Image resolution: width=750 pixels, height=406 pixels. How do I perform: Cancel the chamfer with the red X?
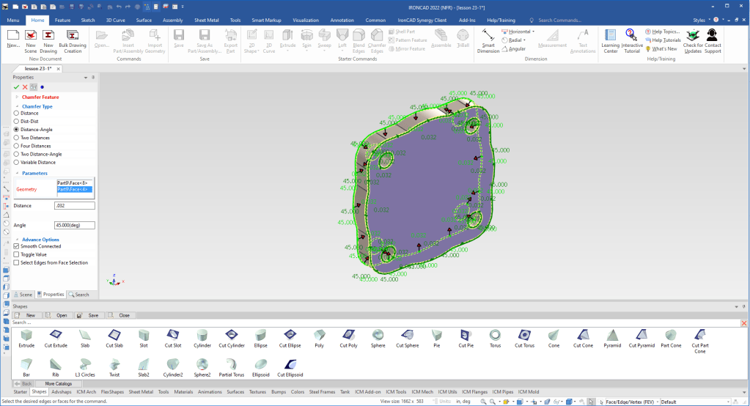(25, 86)
